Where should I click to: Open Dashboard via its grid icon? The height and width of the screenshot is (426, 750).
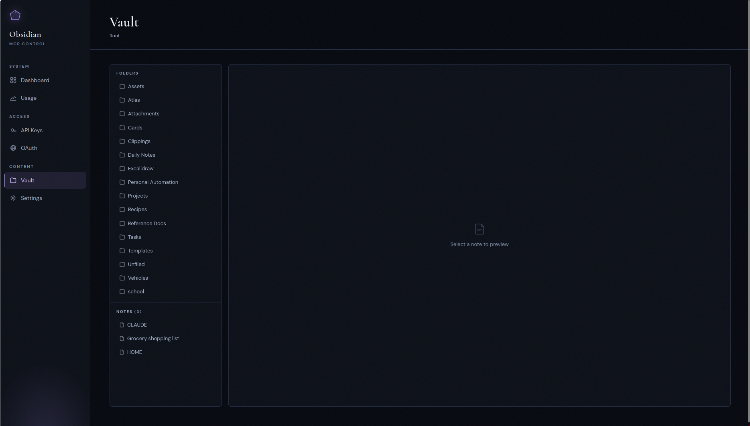[13, 80]
